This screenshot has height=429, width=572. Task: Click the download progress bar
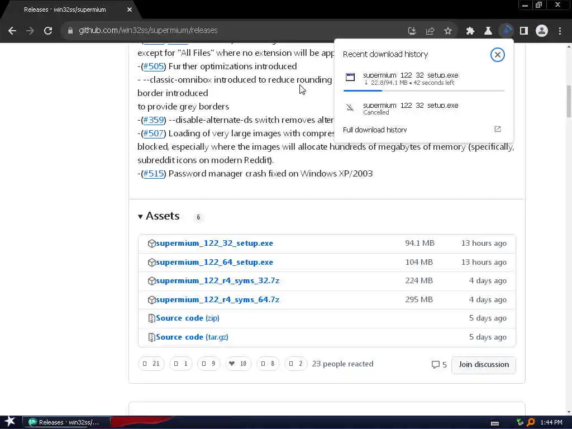pos(424,90)
